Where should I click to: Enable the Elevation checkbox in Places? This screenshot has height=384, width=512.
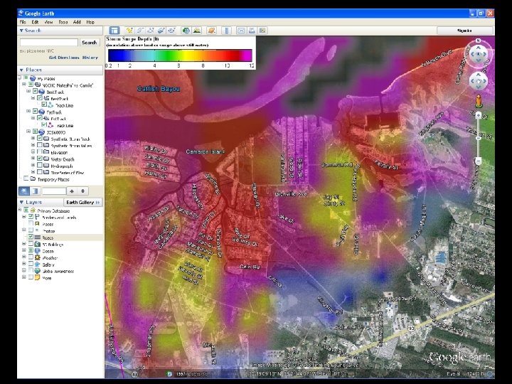click(40, 151)
